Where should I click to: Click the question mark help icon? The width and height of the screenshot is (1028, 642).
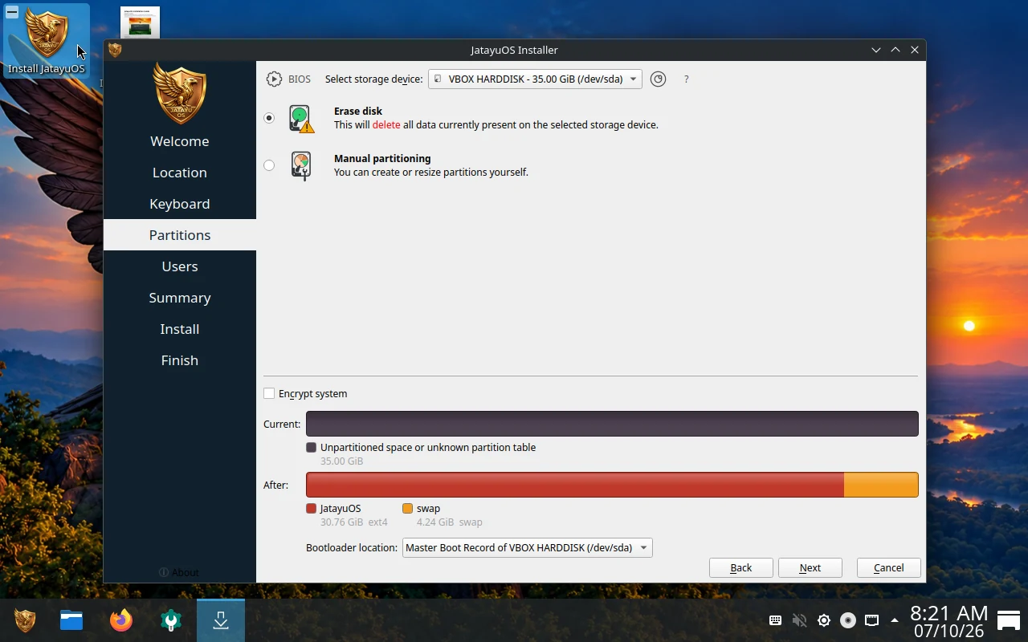[686, 79]
